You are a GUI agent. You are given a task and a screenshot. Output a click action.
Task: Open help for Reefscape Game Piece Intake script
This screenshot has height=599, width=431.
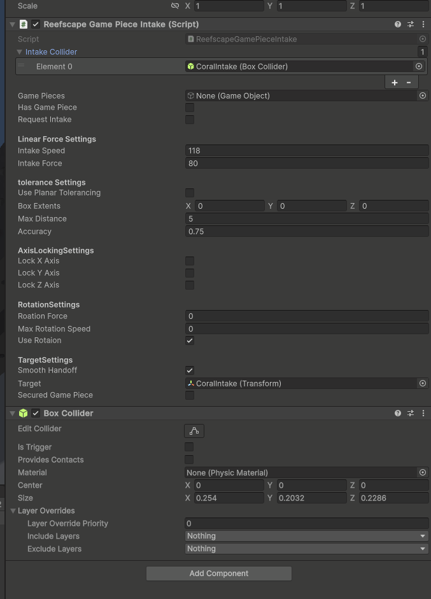coord(398,24)
